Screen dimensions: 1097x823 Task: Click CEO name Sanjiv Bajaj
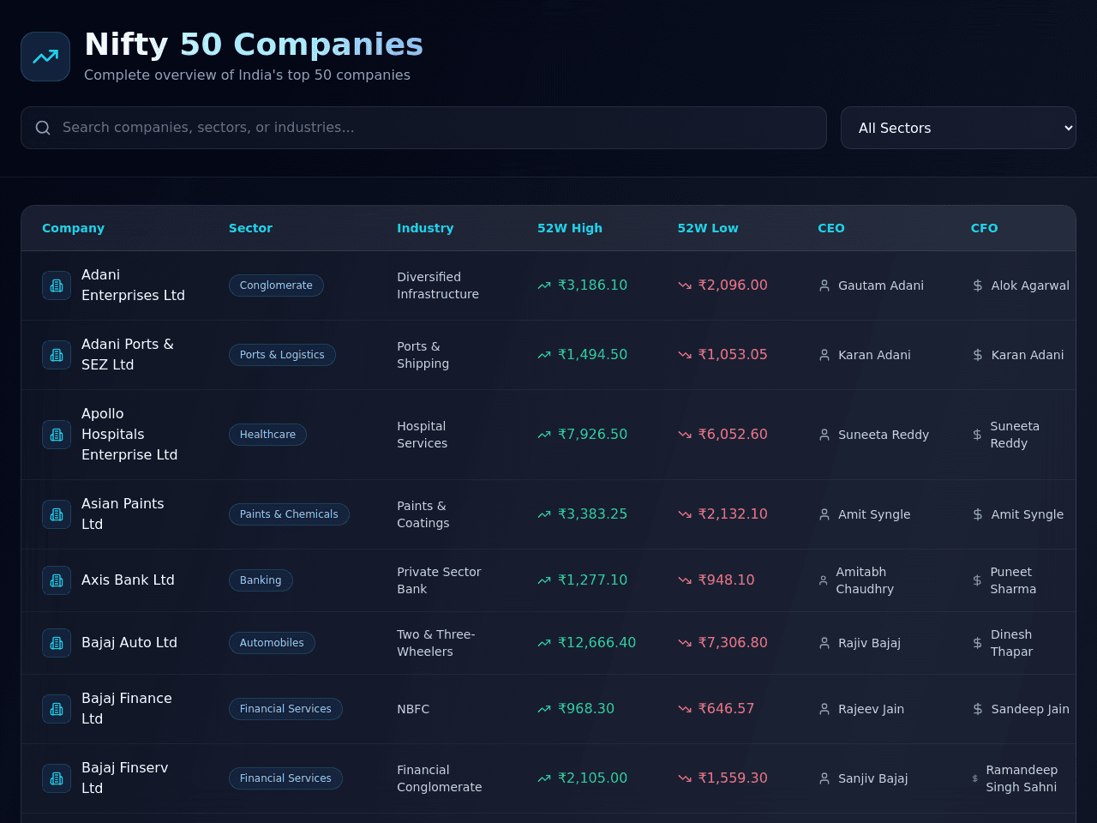(873, 778)
